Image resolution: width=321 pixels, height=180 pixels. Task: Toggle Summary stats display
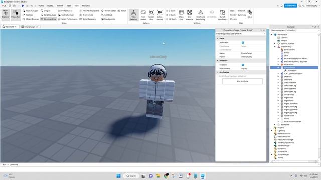[x=242, y=15]
